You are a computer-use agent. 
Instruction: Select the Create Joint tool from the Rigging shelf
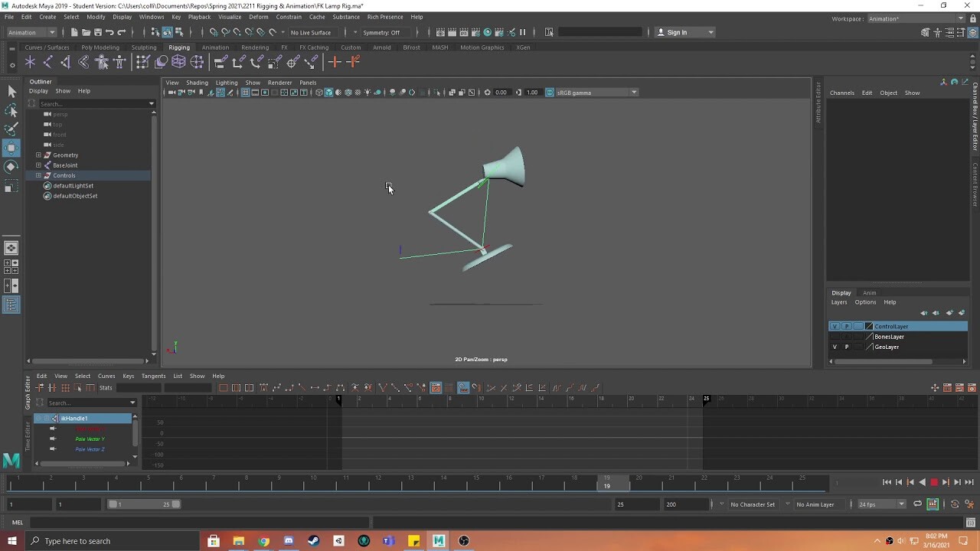(x=30, y=62)
